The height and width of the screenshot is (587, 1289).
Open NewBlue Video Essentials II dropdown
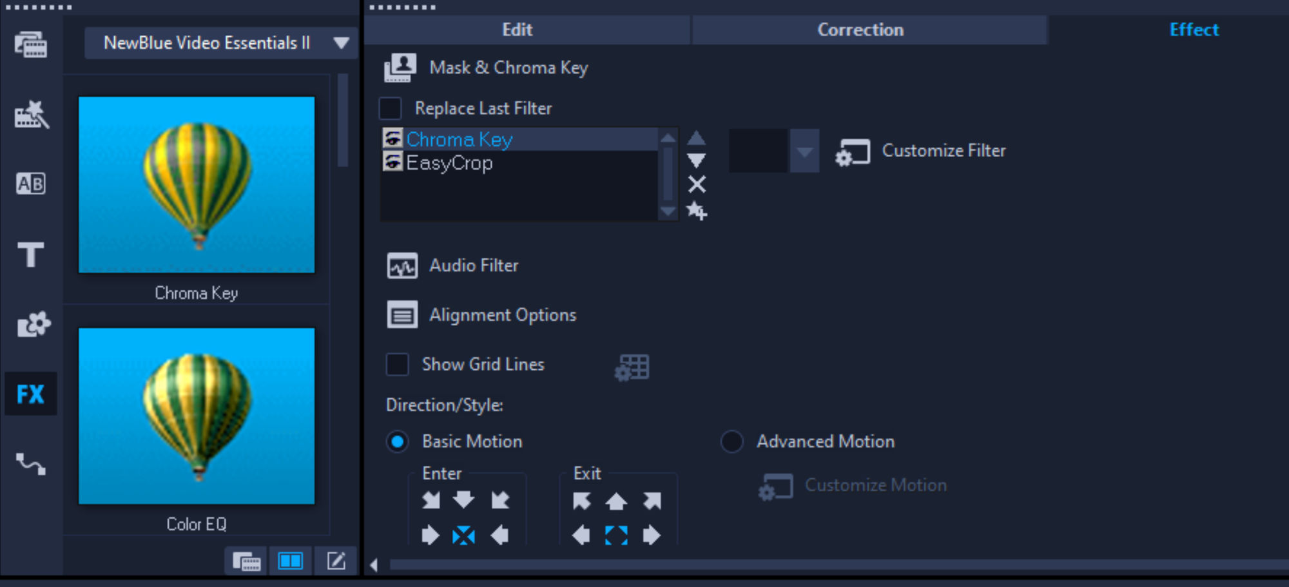pos(221,43)
